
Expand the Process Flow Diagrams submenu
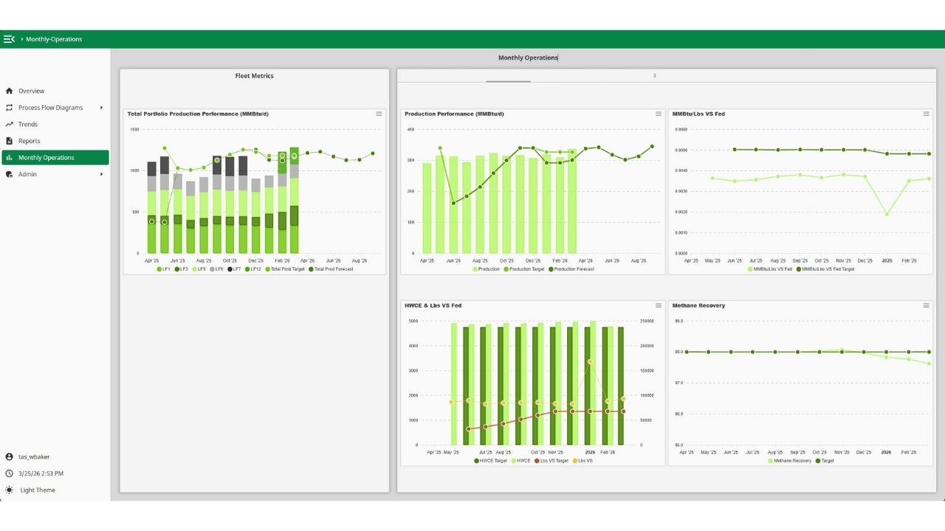[101, 108]
